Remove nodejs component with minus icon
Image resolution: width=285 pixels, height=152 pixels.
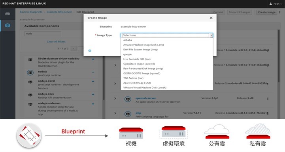pyautogui.click(x=93, y=72)
